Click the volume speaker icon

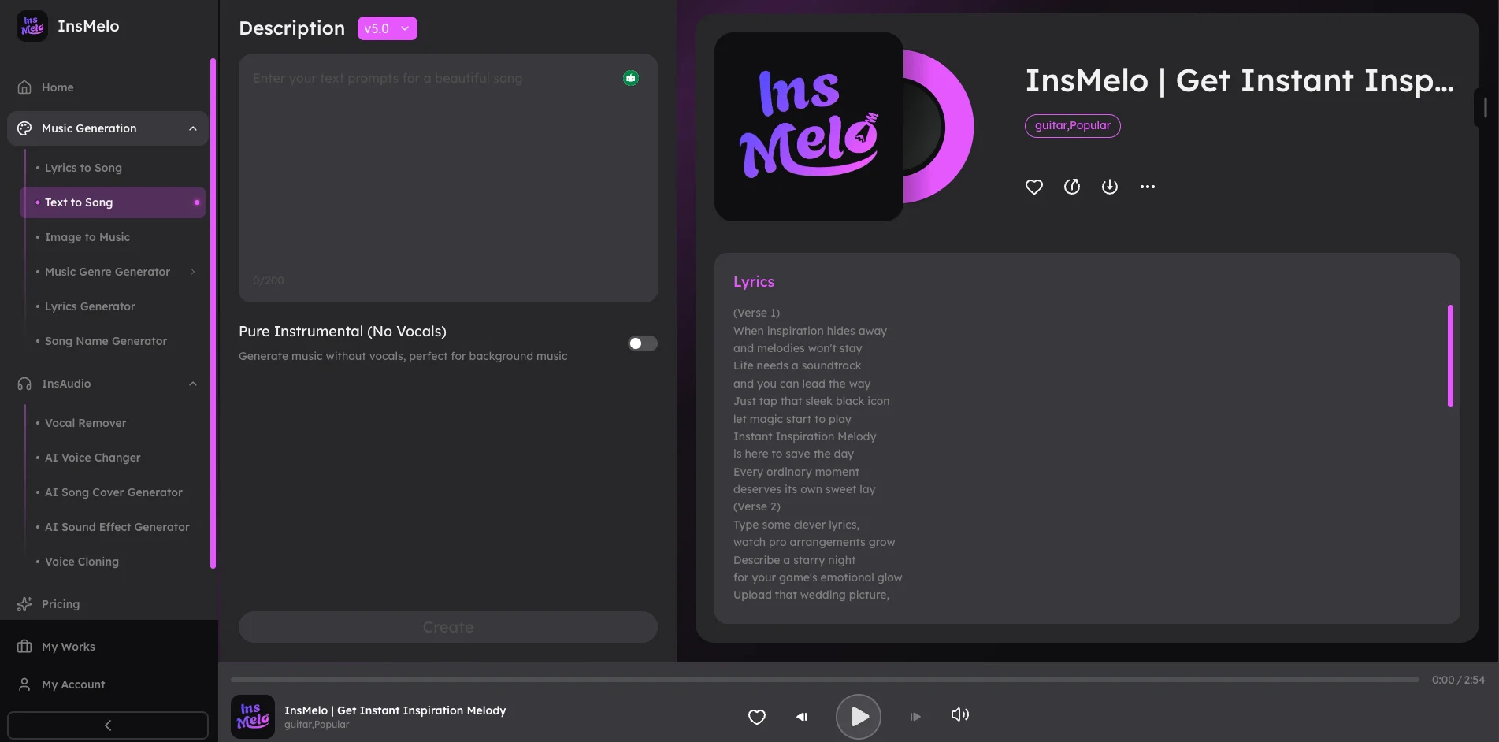pos(959,714)
